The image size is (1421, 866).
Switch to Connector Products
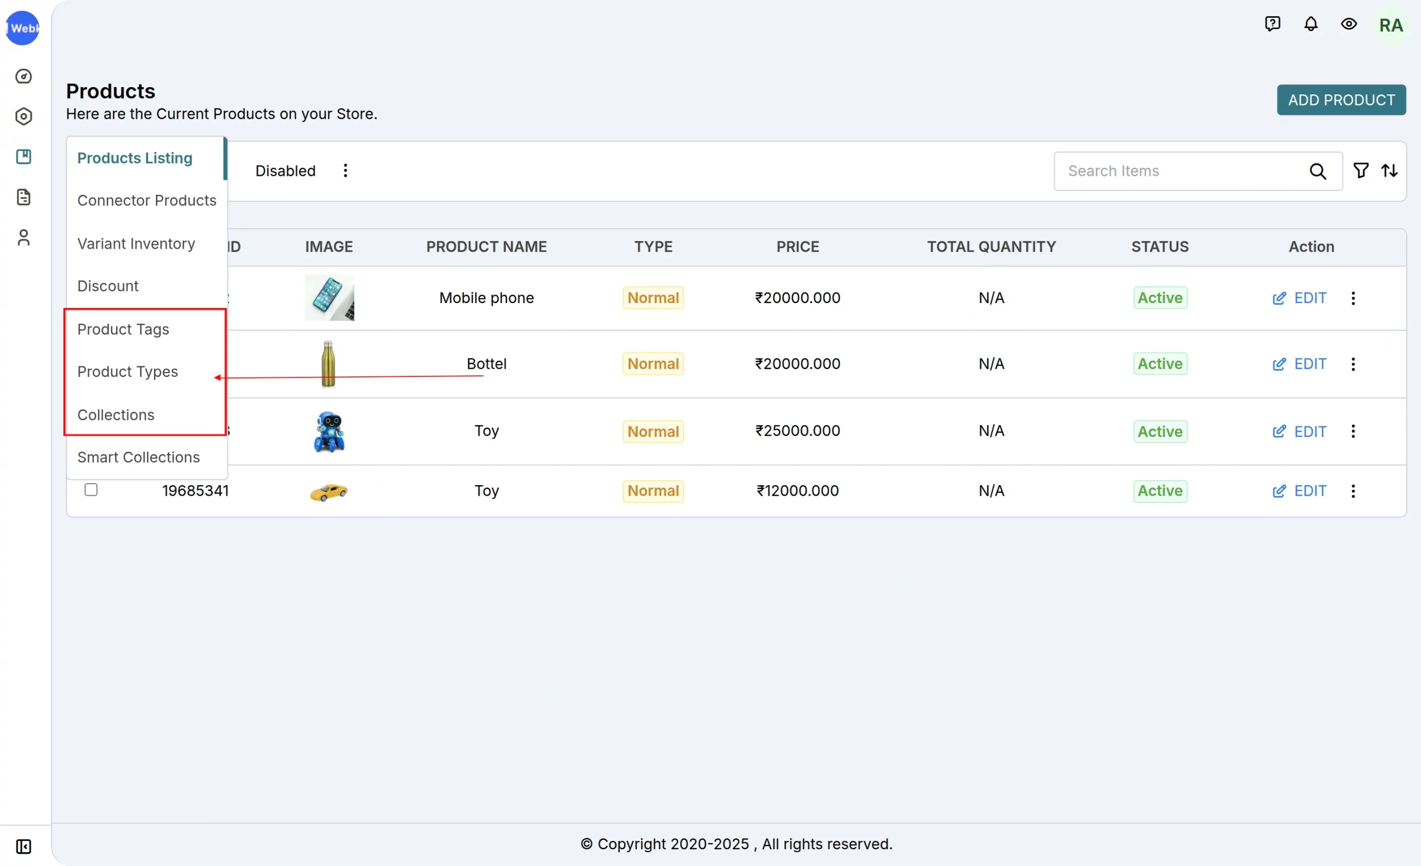(x=147, y=200)
